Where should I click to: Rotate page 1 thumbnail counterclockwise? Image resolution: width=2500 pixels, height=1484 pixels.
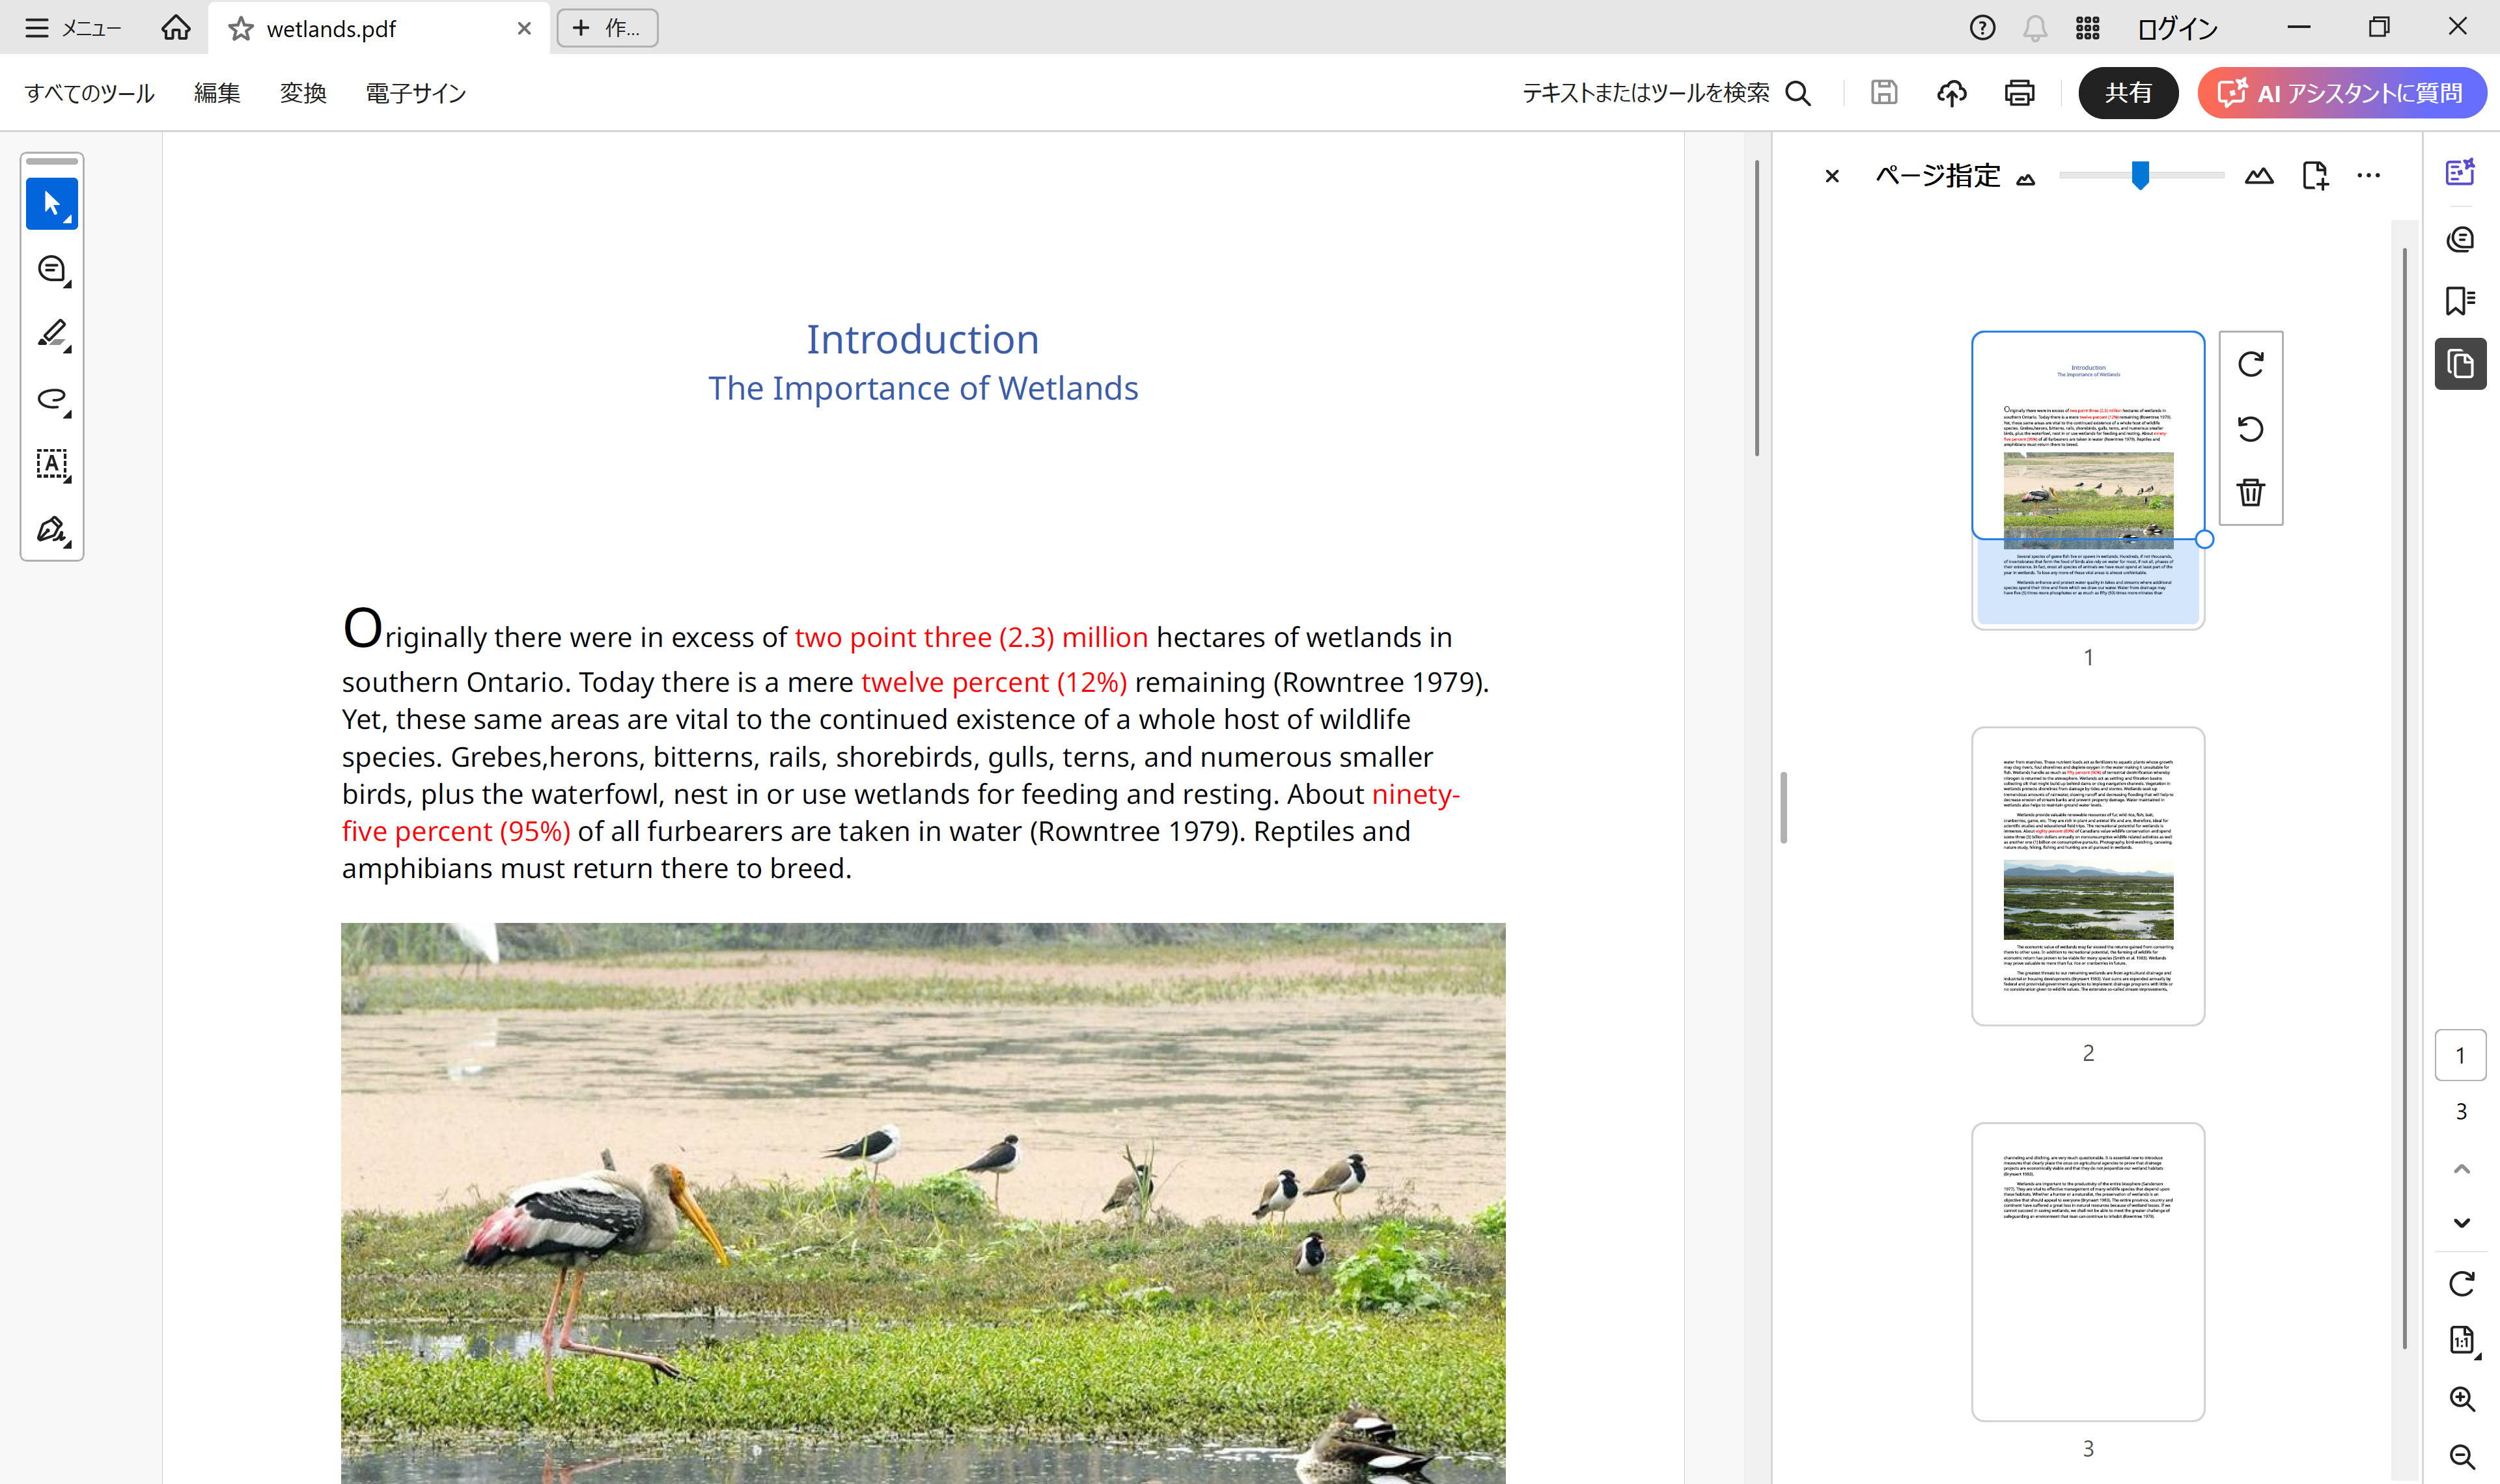click(x=2250, y=428)
